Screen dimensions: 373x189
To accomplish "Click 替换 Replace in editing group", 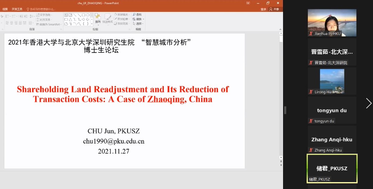I will click(x=138, y=19).
